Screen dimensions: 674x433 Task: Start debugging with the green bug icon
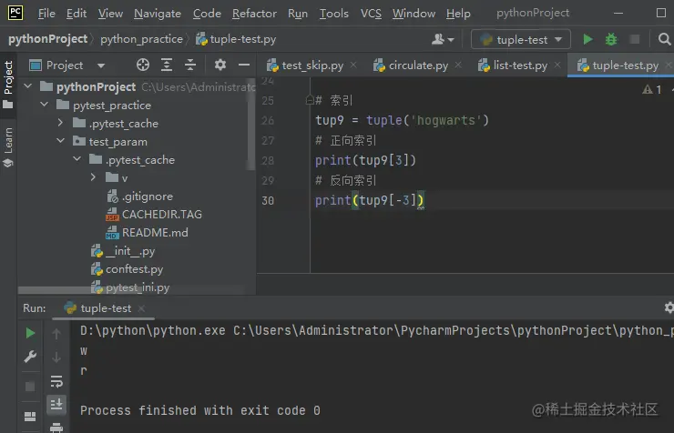pyautogui.click(x=611, y=39)
